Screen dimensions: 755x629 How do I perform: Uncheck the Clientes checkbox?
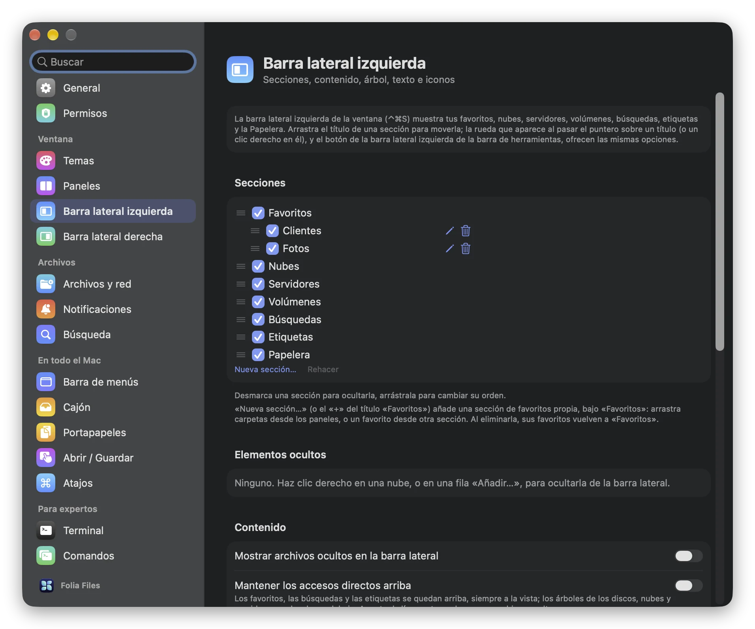(272, 231)
